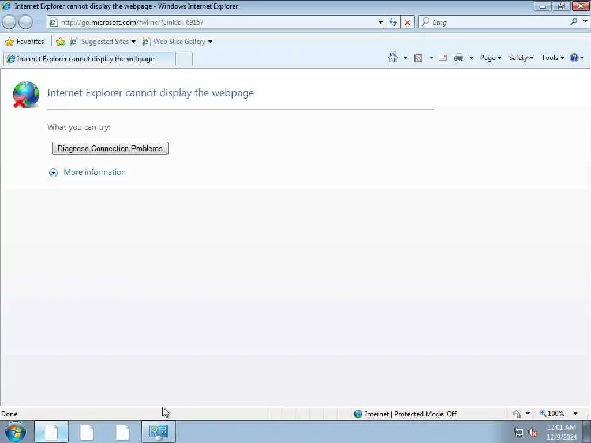
Task: Restore down the Internet Explorer window
Action: point(561,6)
